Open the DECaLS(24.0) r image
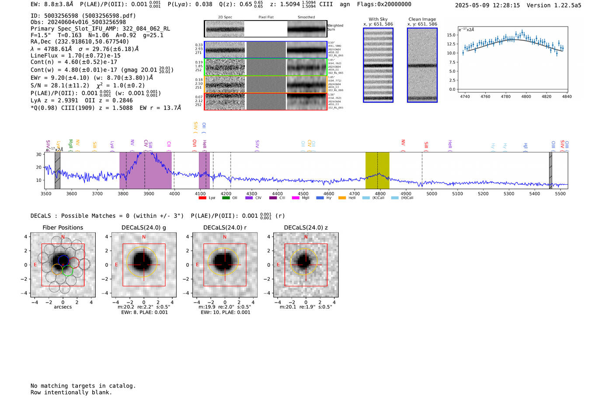 point(225,265)
